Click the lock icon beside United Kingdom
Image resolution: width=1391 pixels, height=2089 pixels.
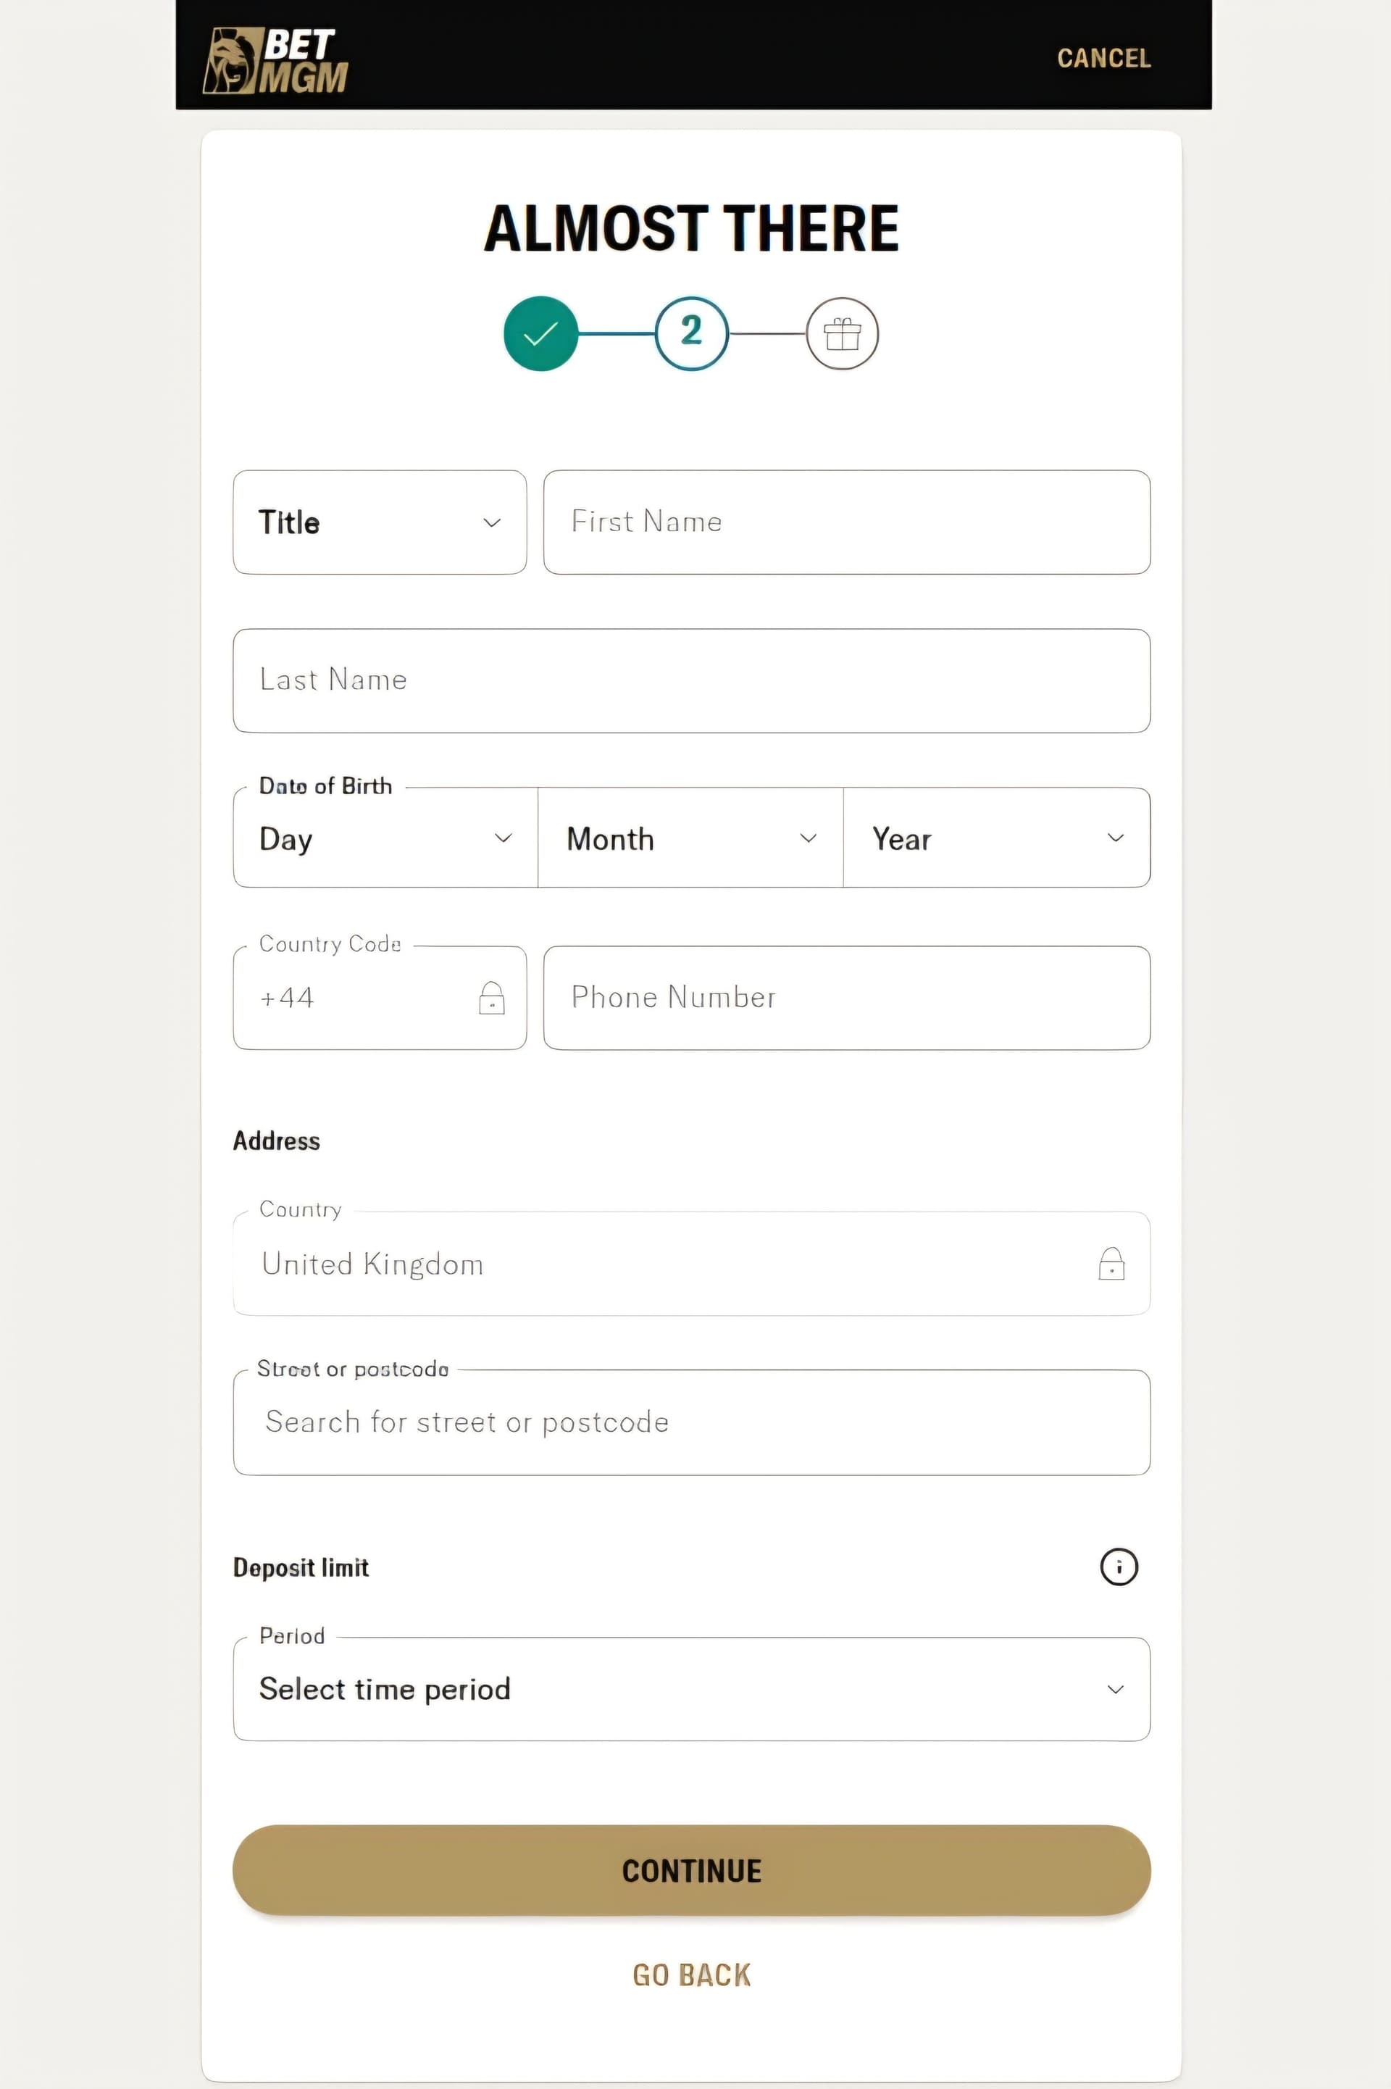point(1111,1263)
